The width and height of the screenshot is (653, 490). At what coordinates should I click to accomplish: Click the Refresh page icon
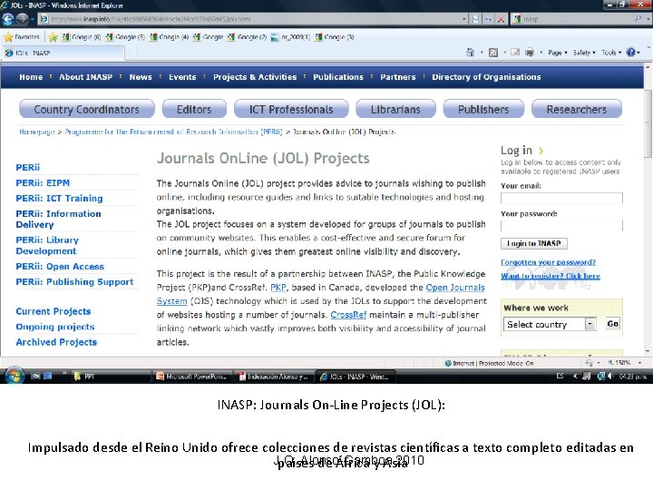pyautogui.click(x=488, y=19)
